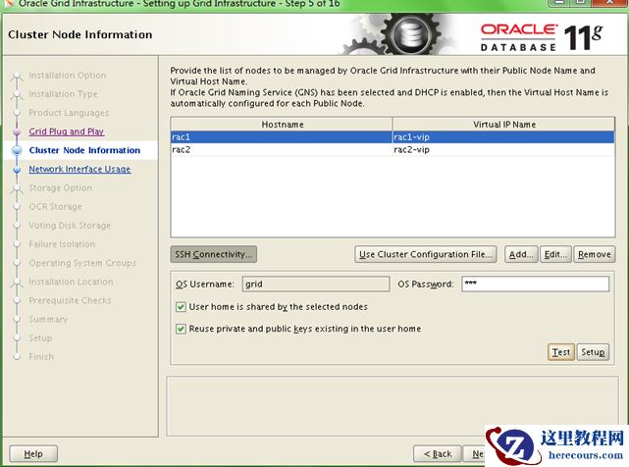
Task: Remove the selected cluster node
Action: click(x=594, y=254)
